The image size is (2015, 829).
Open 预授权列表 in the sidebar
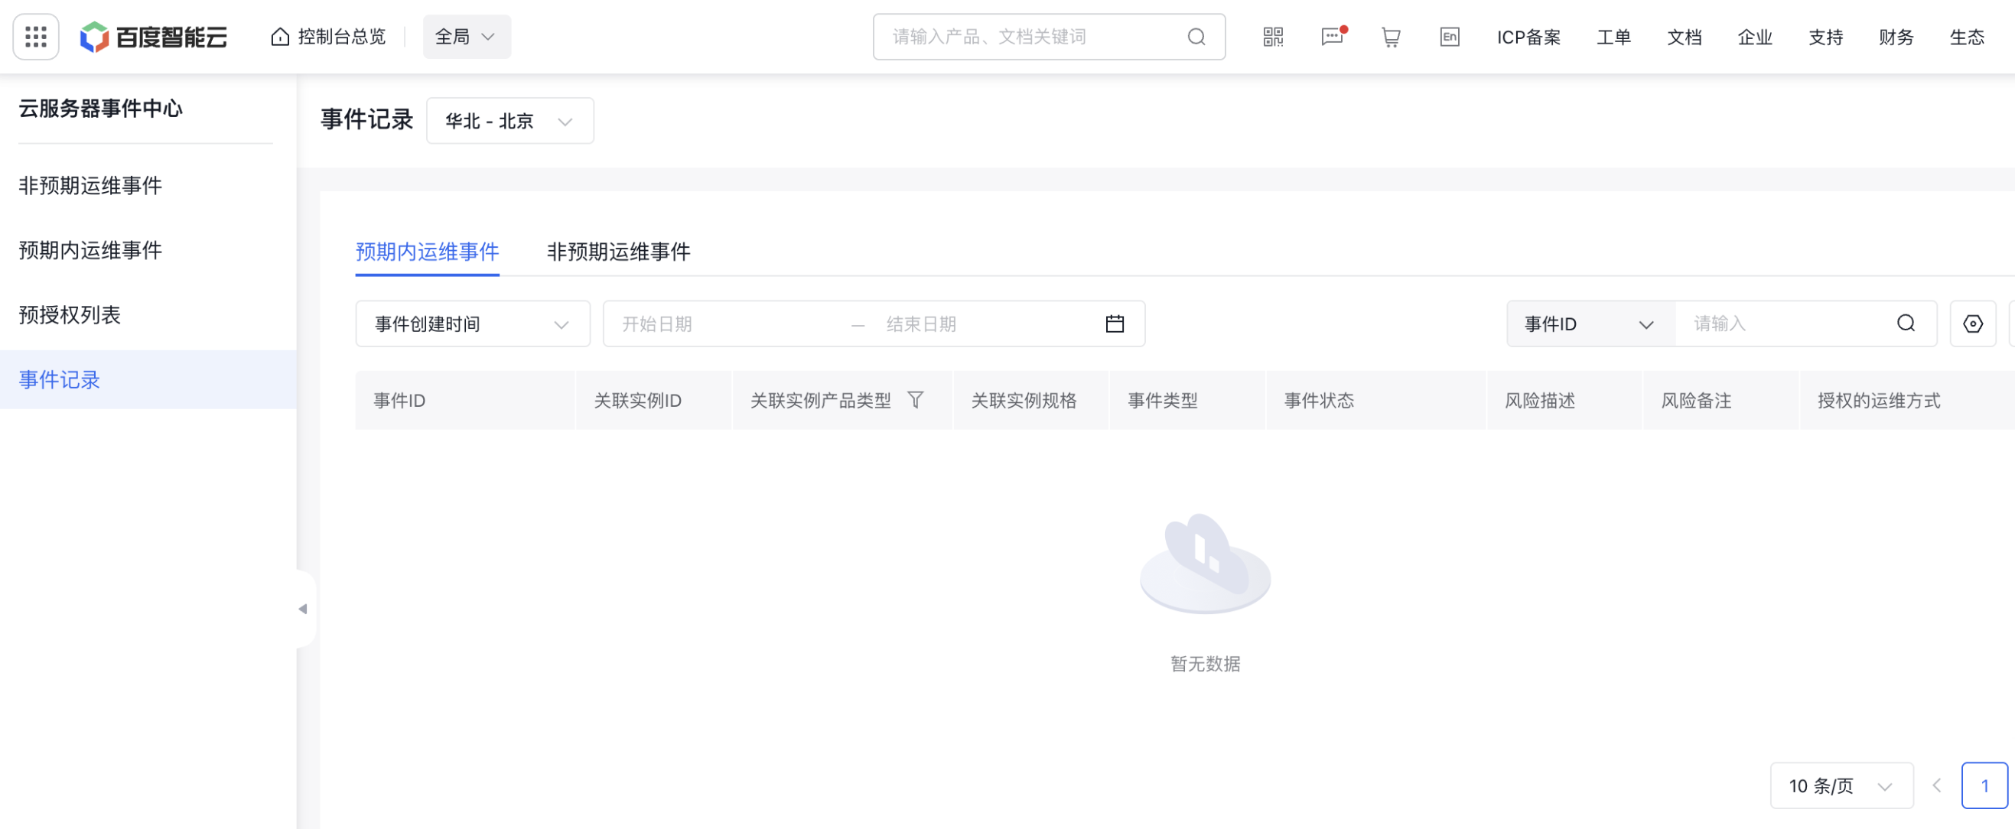pos(70,315)
